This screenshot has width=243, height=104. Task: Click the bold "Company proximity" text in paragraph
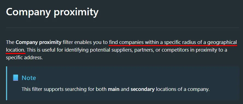[x=39, y=42]
